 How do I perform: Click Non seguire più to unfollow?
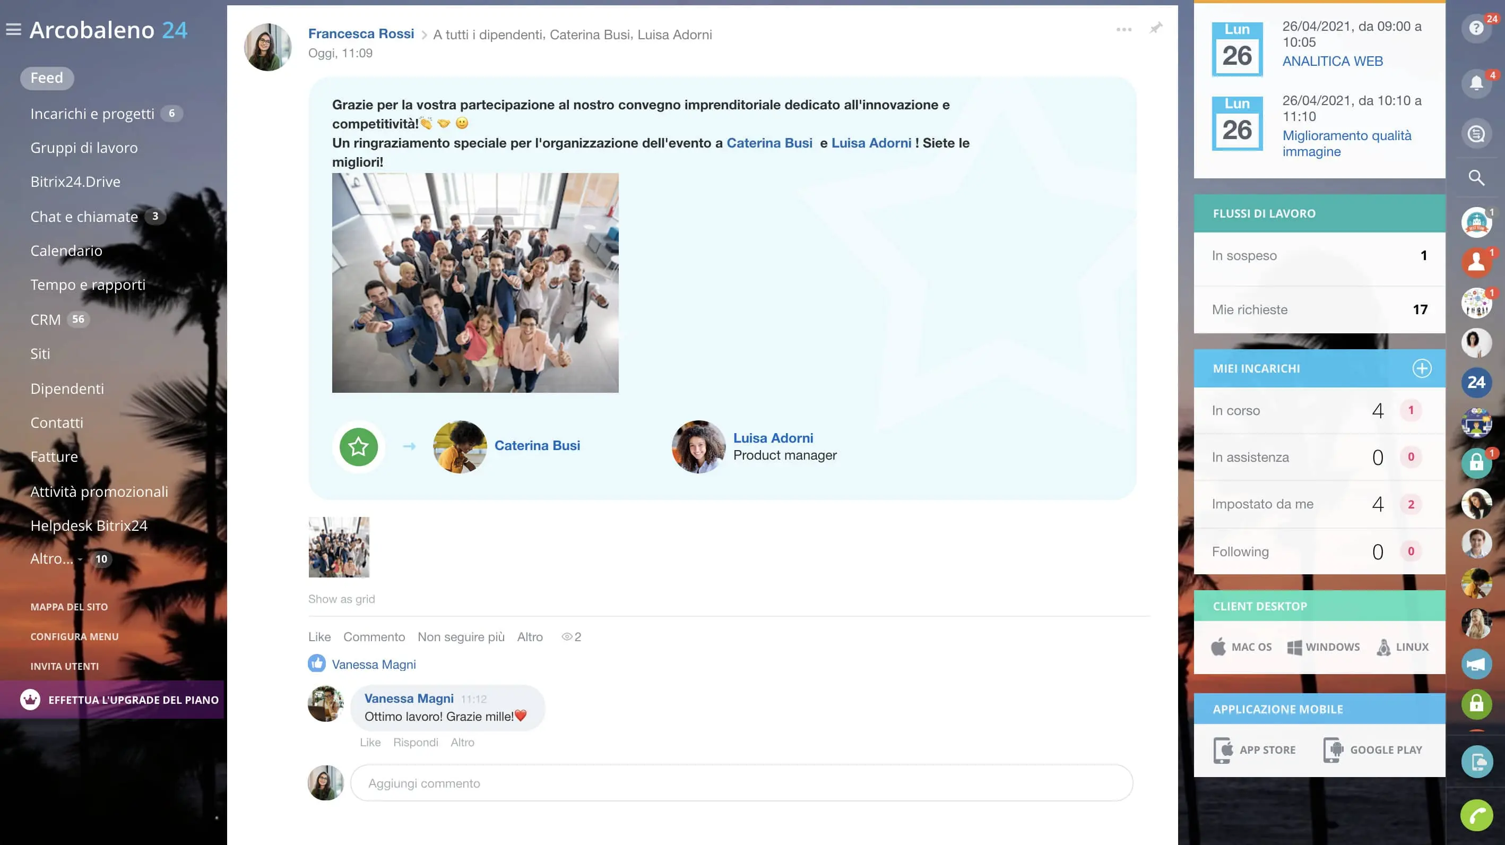461,637
